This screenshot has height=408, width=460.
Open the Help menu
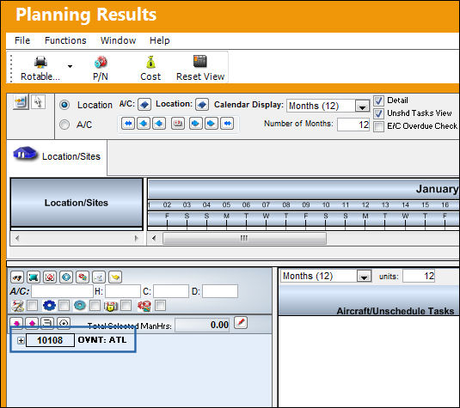pyautogui.click(x=160, y=40)
